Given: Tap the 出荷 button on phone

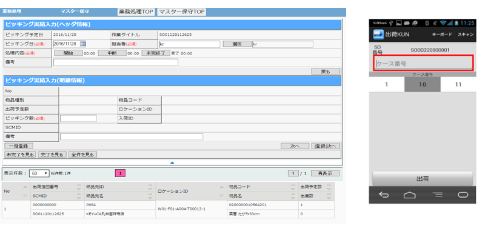Looking at the screenshot, I should click(x=423, y=179).
